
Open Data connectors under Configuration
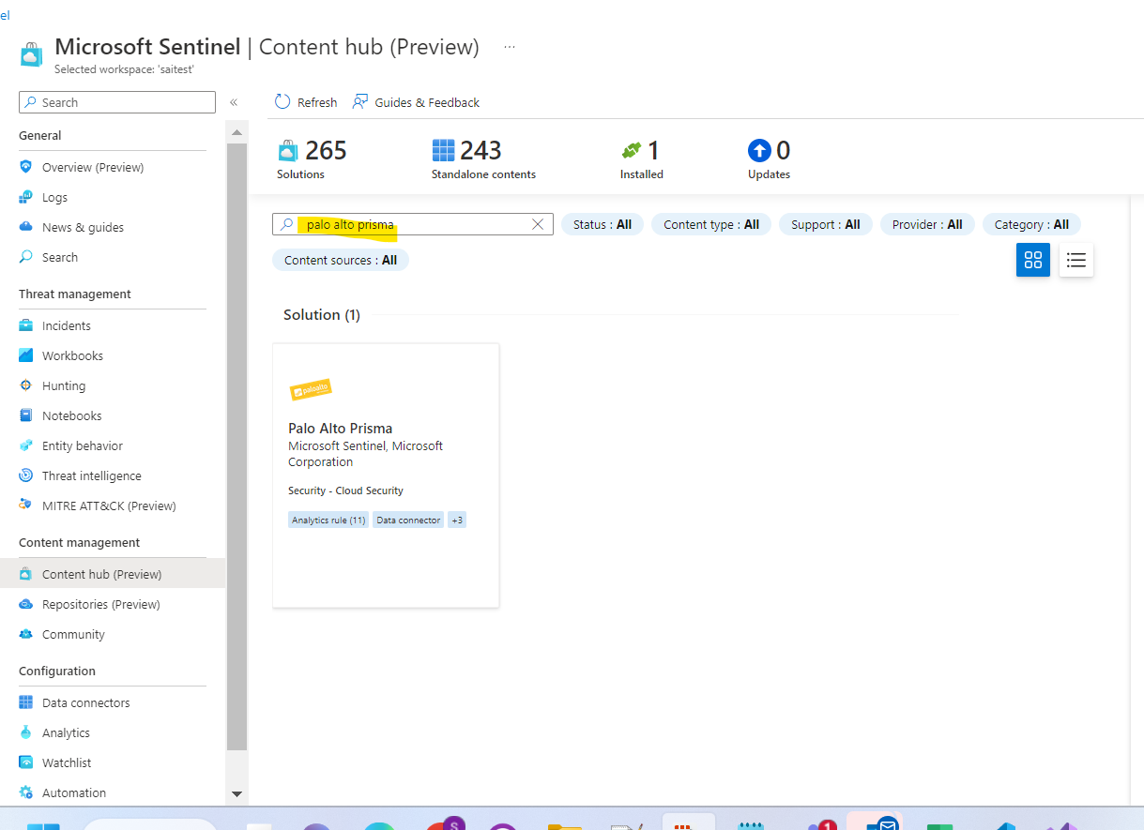(85, 702)
